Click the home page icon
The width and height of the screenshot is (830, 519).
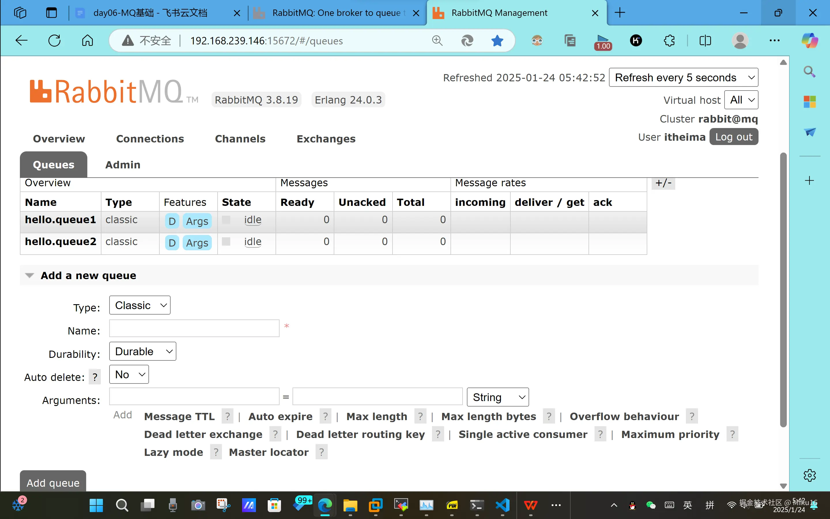87,40
